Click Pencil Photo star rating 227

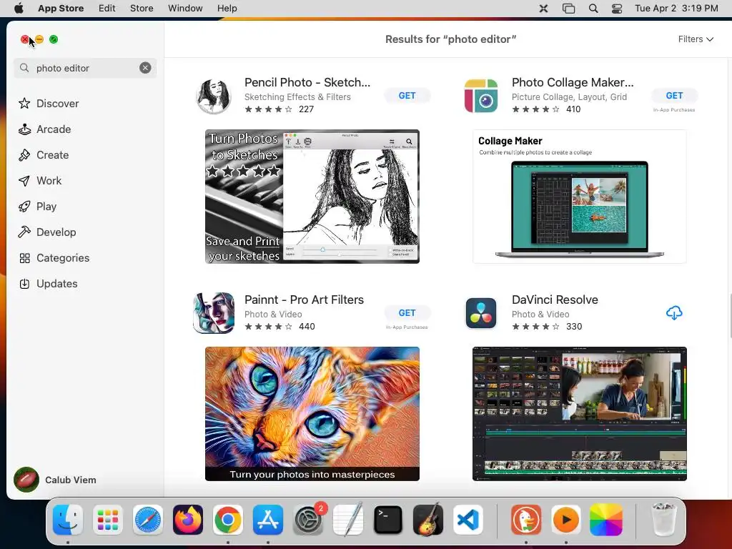point(280,109)
